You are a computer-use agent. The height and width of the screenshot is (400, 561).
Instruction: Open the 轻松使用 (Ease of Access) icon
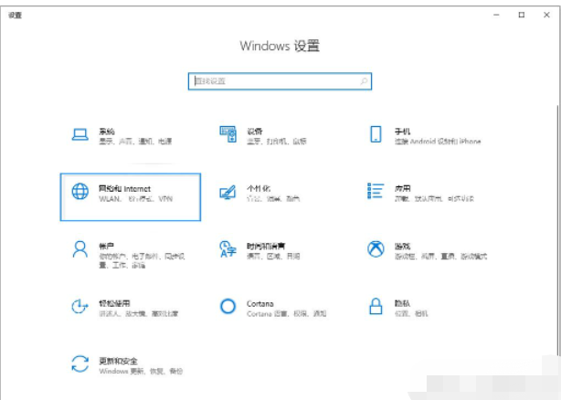[79, 306]
